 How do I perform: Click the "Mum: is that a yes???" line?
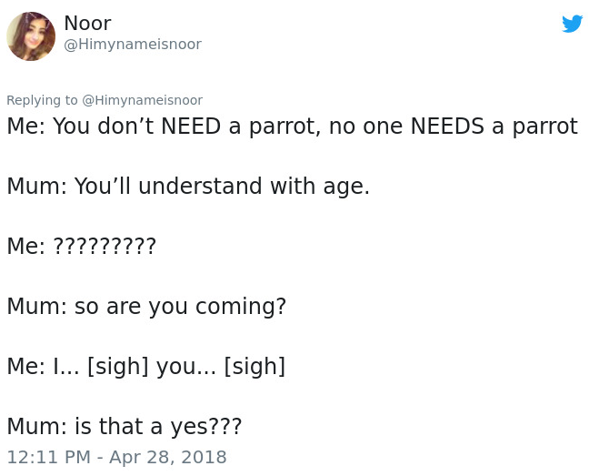pyautogui.click(x=125, y=427)
